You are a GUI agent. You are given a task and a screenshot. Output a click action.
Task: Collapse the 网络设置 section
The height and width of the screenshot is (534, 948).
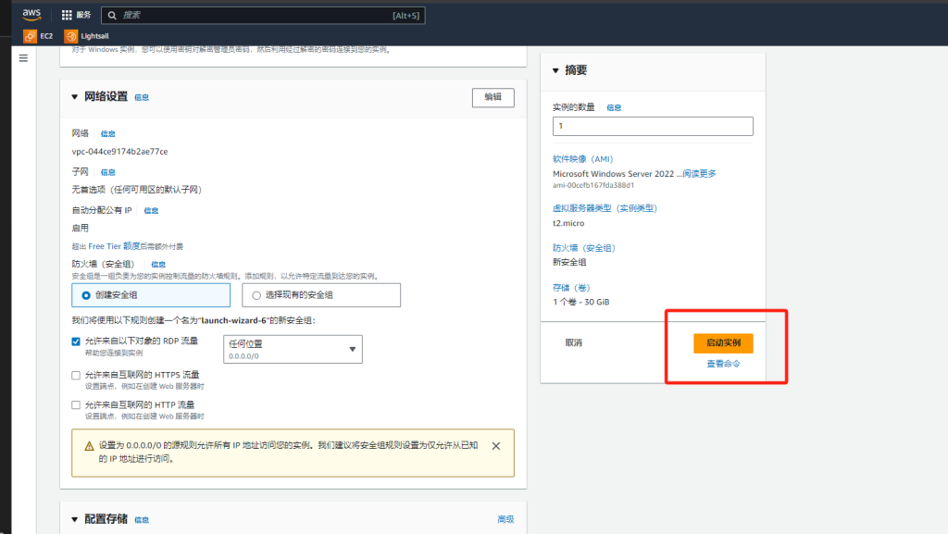click(x=75, y=96)
